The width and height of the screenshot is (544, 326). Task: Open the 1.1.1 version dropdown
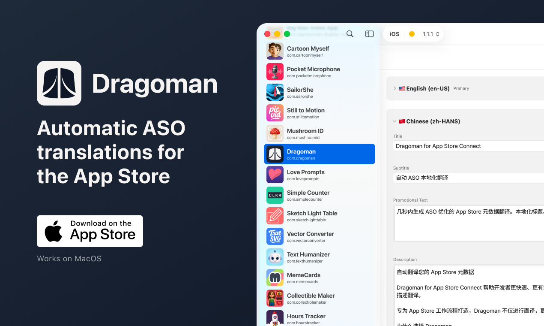[431, 34]
